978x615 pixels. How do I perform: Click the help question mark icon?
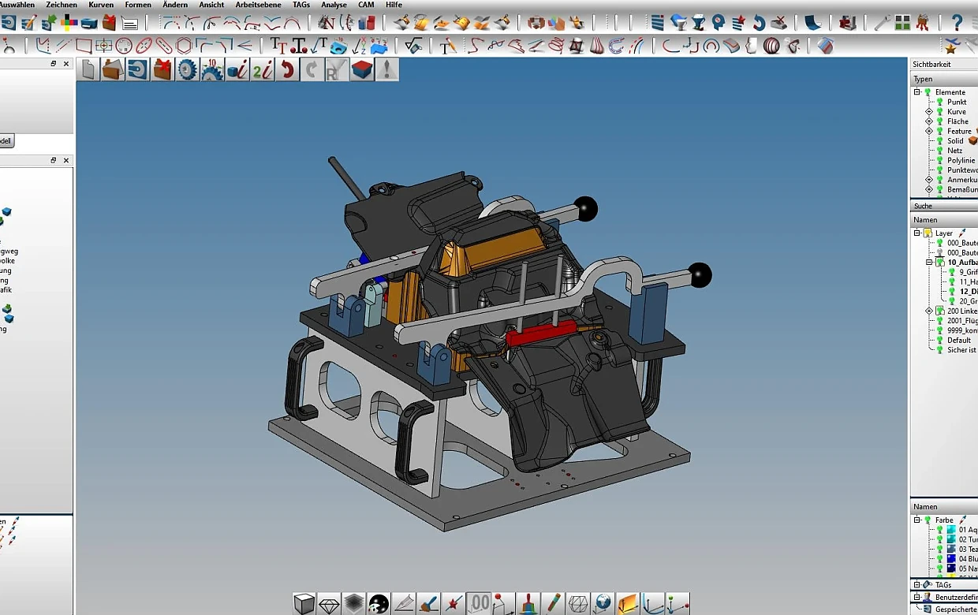(957, 22)
